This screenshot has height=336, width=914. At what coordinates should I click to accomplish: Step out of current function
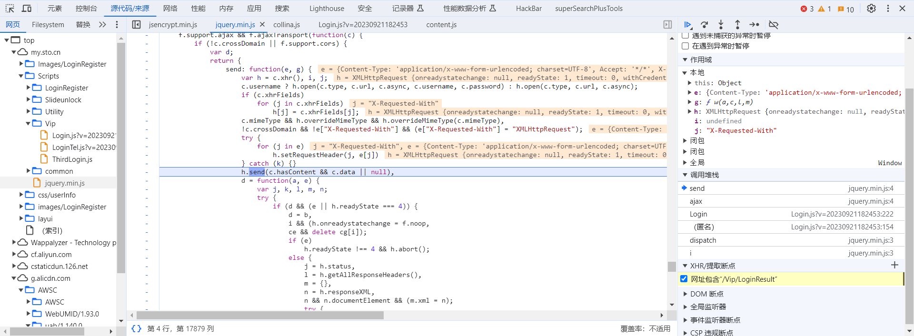tap(737, 24)
